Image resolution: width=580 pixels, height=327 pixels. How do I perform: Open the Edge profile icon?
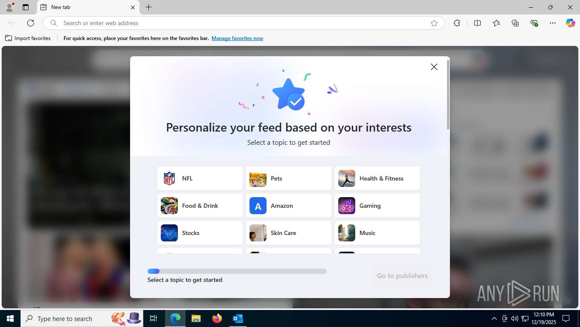pos(9,7)
